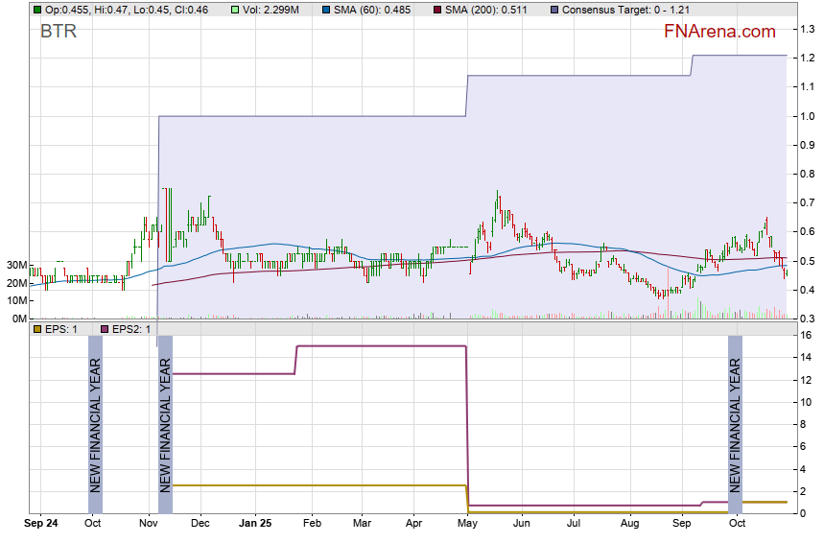Select the SMA (200): 0.511 legend label
Viewport: 824px width, 543px height.
point(483,10)
